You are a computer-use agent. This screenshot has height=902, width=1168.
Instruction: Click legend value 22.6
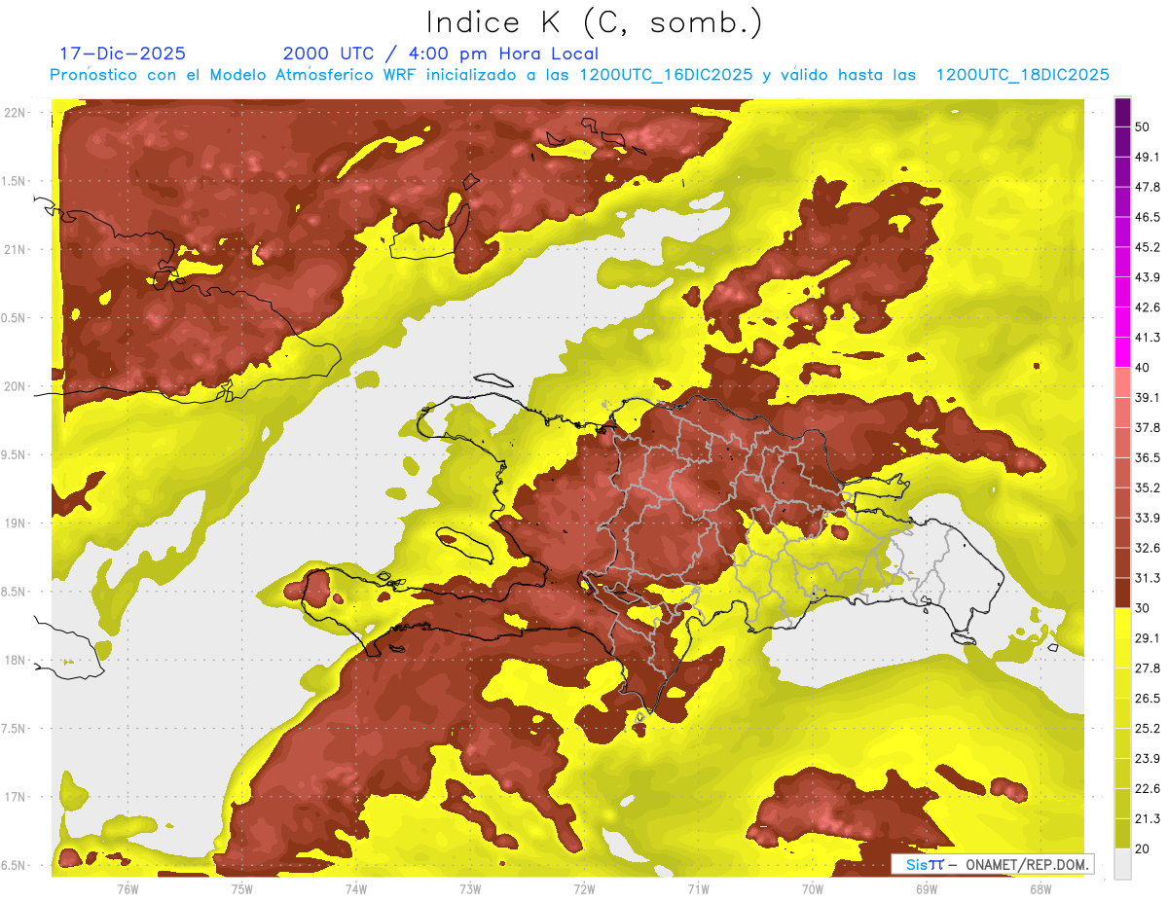(x=1148, y=789)
